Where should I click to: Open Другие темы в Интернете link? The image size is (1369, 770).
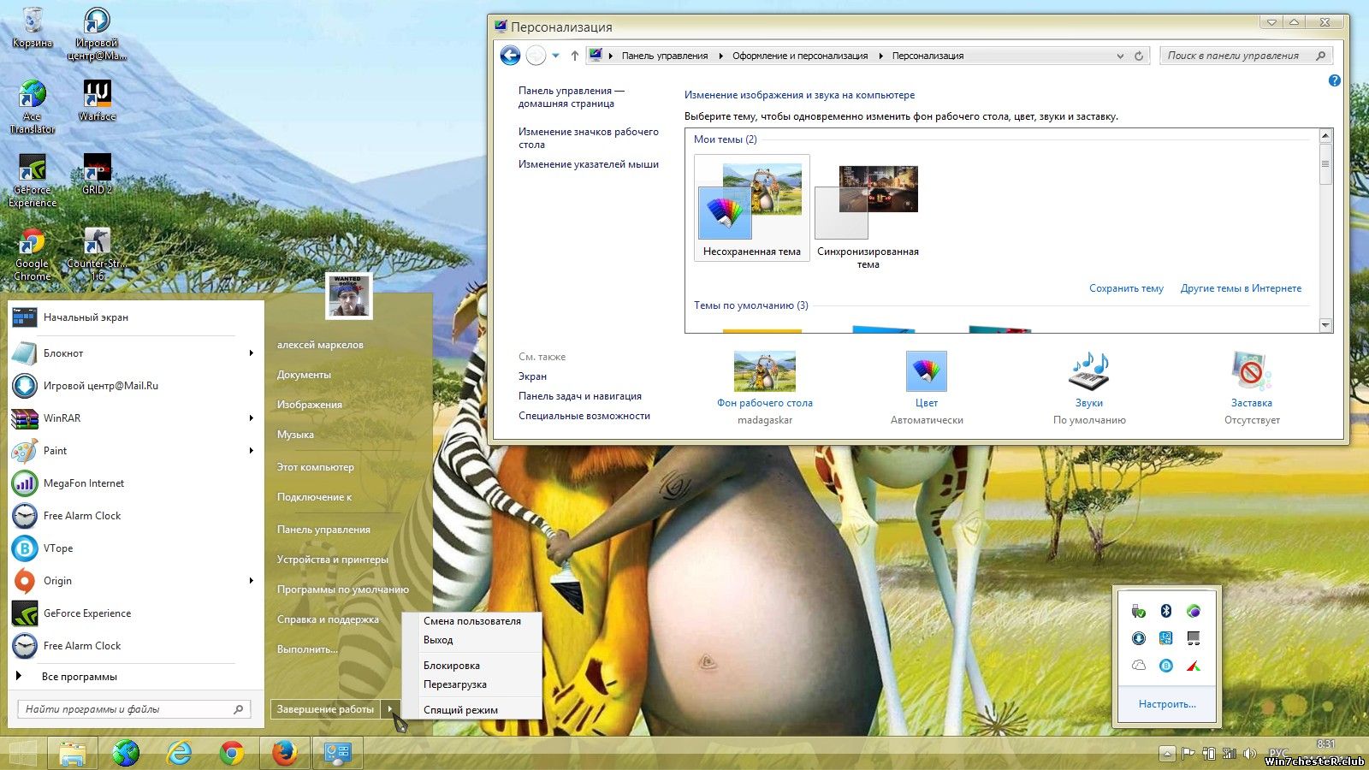1241,288
